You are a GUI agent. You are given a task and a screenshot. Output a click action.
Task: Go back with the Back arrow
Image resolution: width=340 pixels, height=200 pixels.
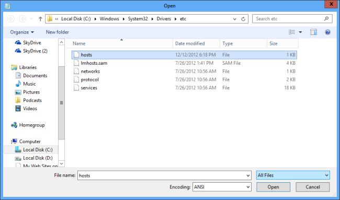coord(11,19)
